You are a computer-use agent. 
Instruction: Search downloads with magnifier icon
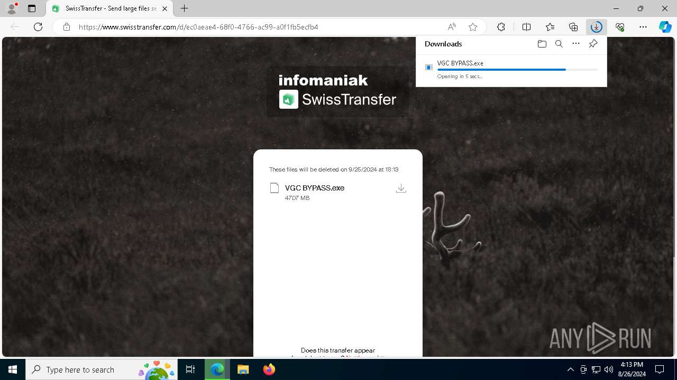pos(559,44)
